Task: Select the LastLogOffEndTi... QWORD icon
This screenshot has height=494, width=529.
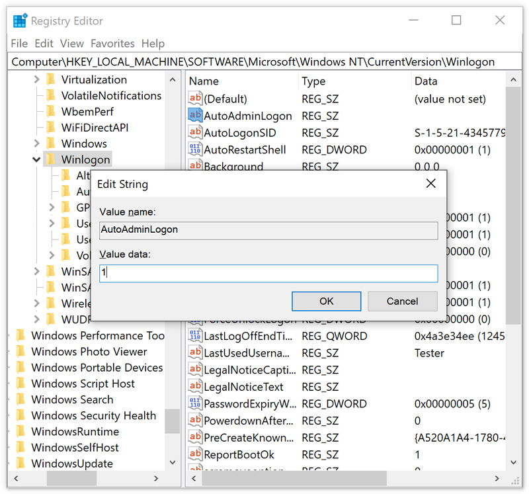Action: pyautogui.click(x=195, y=336)
